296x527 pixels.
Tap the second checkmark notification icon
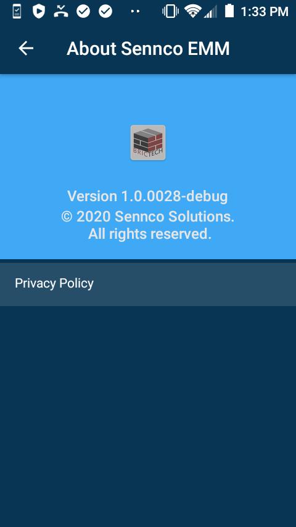(105, 12)
